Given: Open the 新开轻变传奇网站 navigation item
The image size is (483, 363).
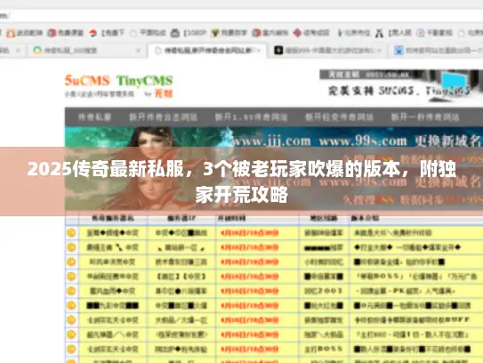Looking at the screenshot, I should click(339, 117).
